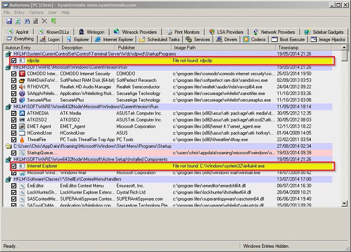Sort by the Publisher column header
The width and height of the screenshot is (351, 252).
click(143, 47)
